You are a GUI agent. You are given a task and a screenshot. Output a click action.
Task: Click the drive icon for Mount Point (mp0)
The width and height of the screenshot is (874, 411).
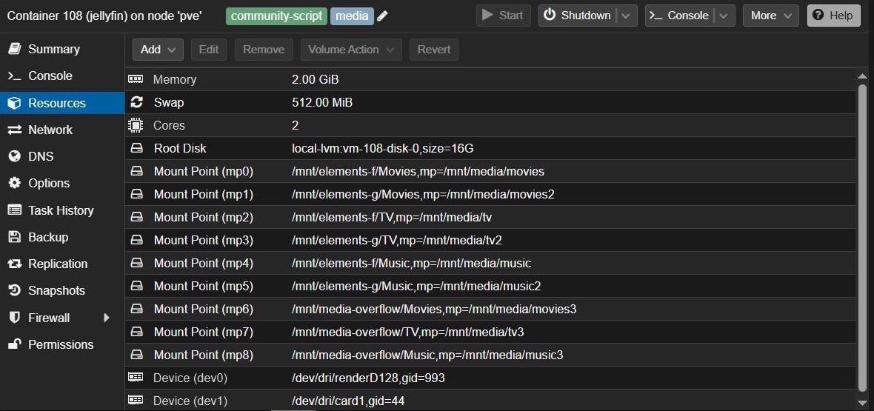click(136, 171)
